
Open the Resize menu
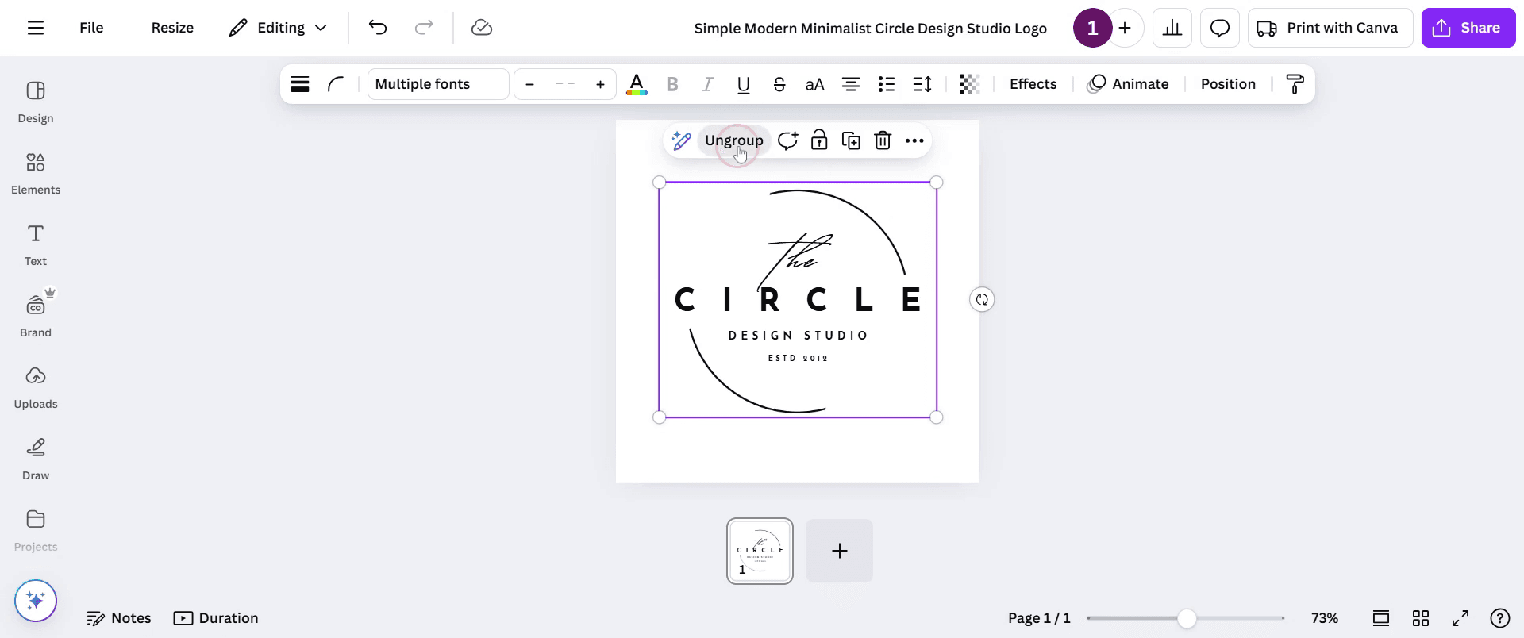[172, 28]
